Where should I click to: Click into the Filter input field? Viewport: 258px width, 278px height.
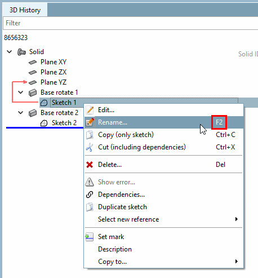tap(131, 23)
